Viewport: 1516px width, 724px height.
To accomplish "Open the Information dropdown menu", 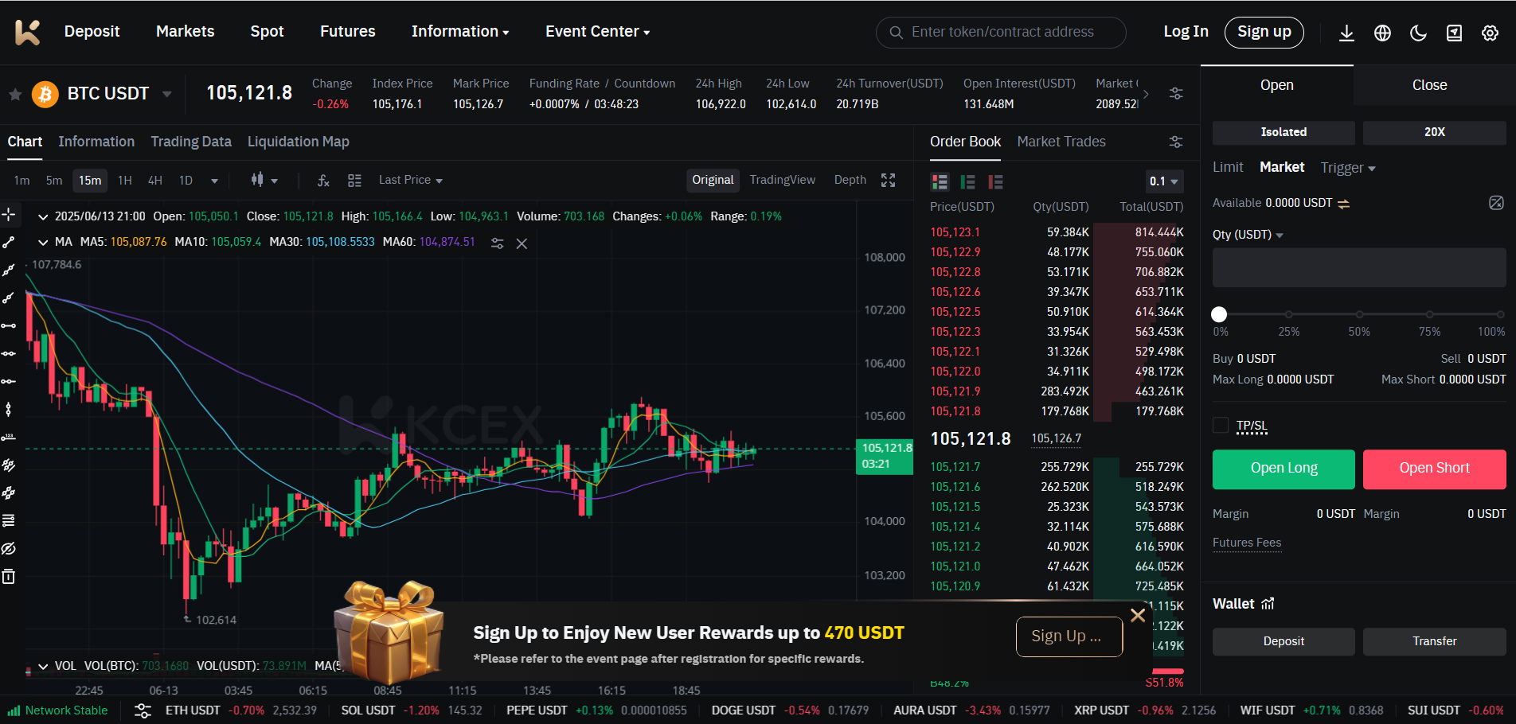I will tap(460, 32).
